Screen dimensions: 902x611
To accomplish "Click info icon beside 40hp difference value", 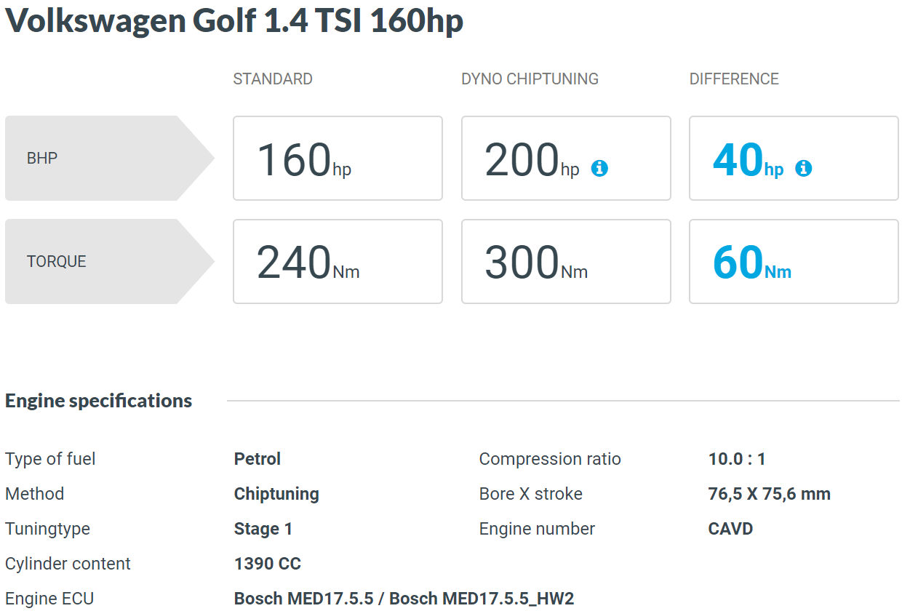I will tap(804, 169).
